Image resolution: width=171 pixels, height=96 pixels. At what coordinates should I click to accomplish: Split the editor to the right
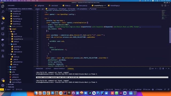pos(165,6)
